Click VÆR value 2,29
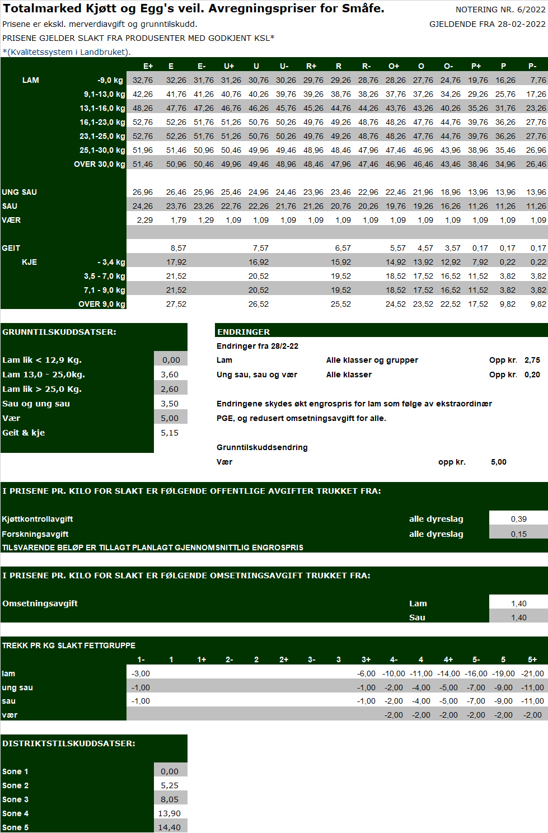Screen dimensions: 548x833 coord(145,220)
